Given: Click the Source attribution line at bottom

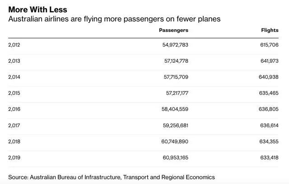Looking at the screenshot, I should tap(112, 177).
